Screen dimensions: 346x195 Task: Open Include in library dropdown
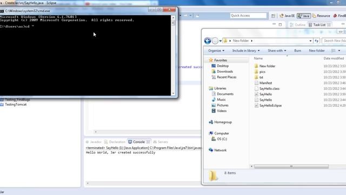click(x=246, y=50)
